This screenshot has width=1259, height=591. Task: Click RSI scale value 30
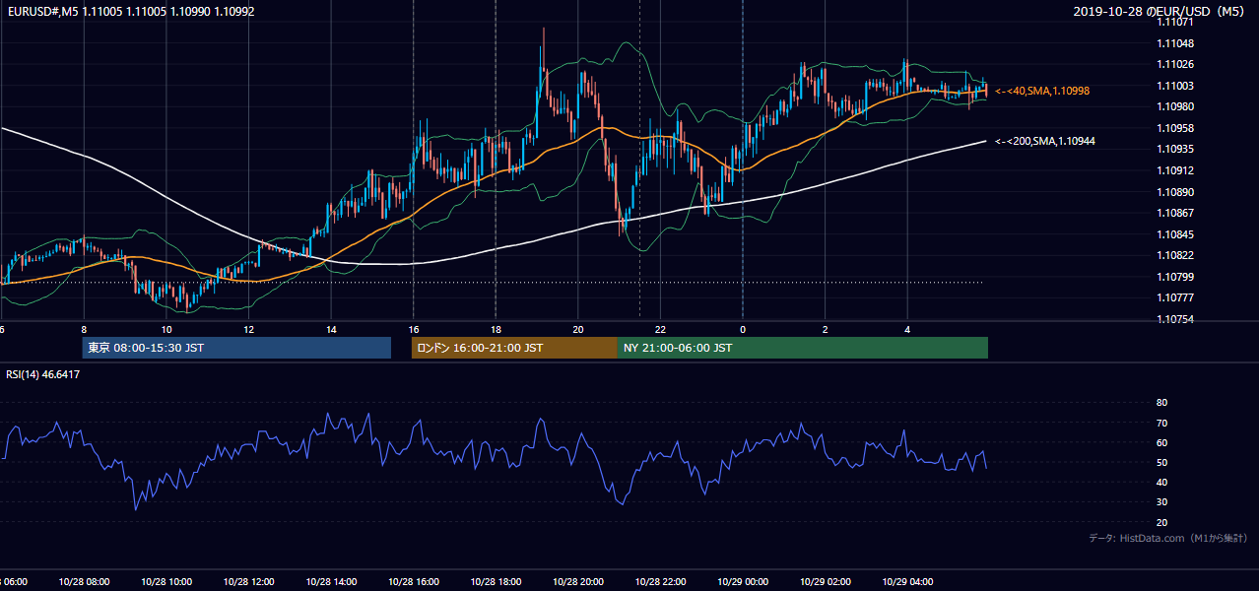pyautogui.click(x=1161, y=502)
